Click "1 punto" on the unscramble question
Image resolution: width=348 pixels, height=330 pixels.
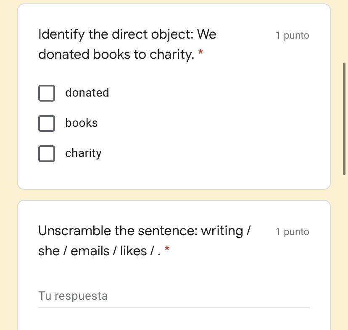pyautogui.click(x=292, y=232)
